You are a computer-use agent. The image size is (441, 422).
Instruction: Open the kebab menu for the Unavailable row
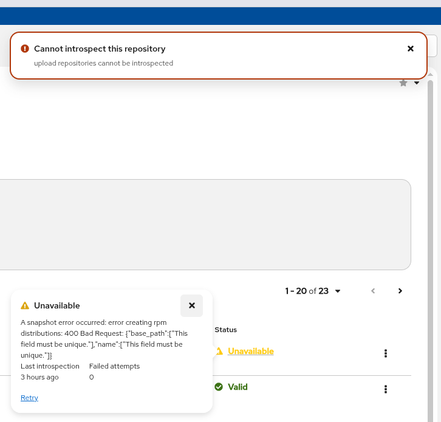(x=386, y=353)
